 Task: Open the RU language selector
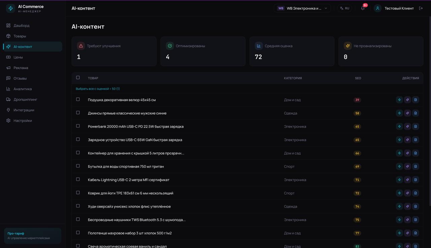click(344, 8)
